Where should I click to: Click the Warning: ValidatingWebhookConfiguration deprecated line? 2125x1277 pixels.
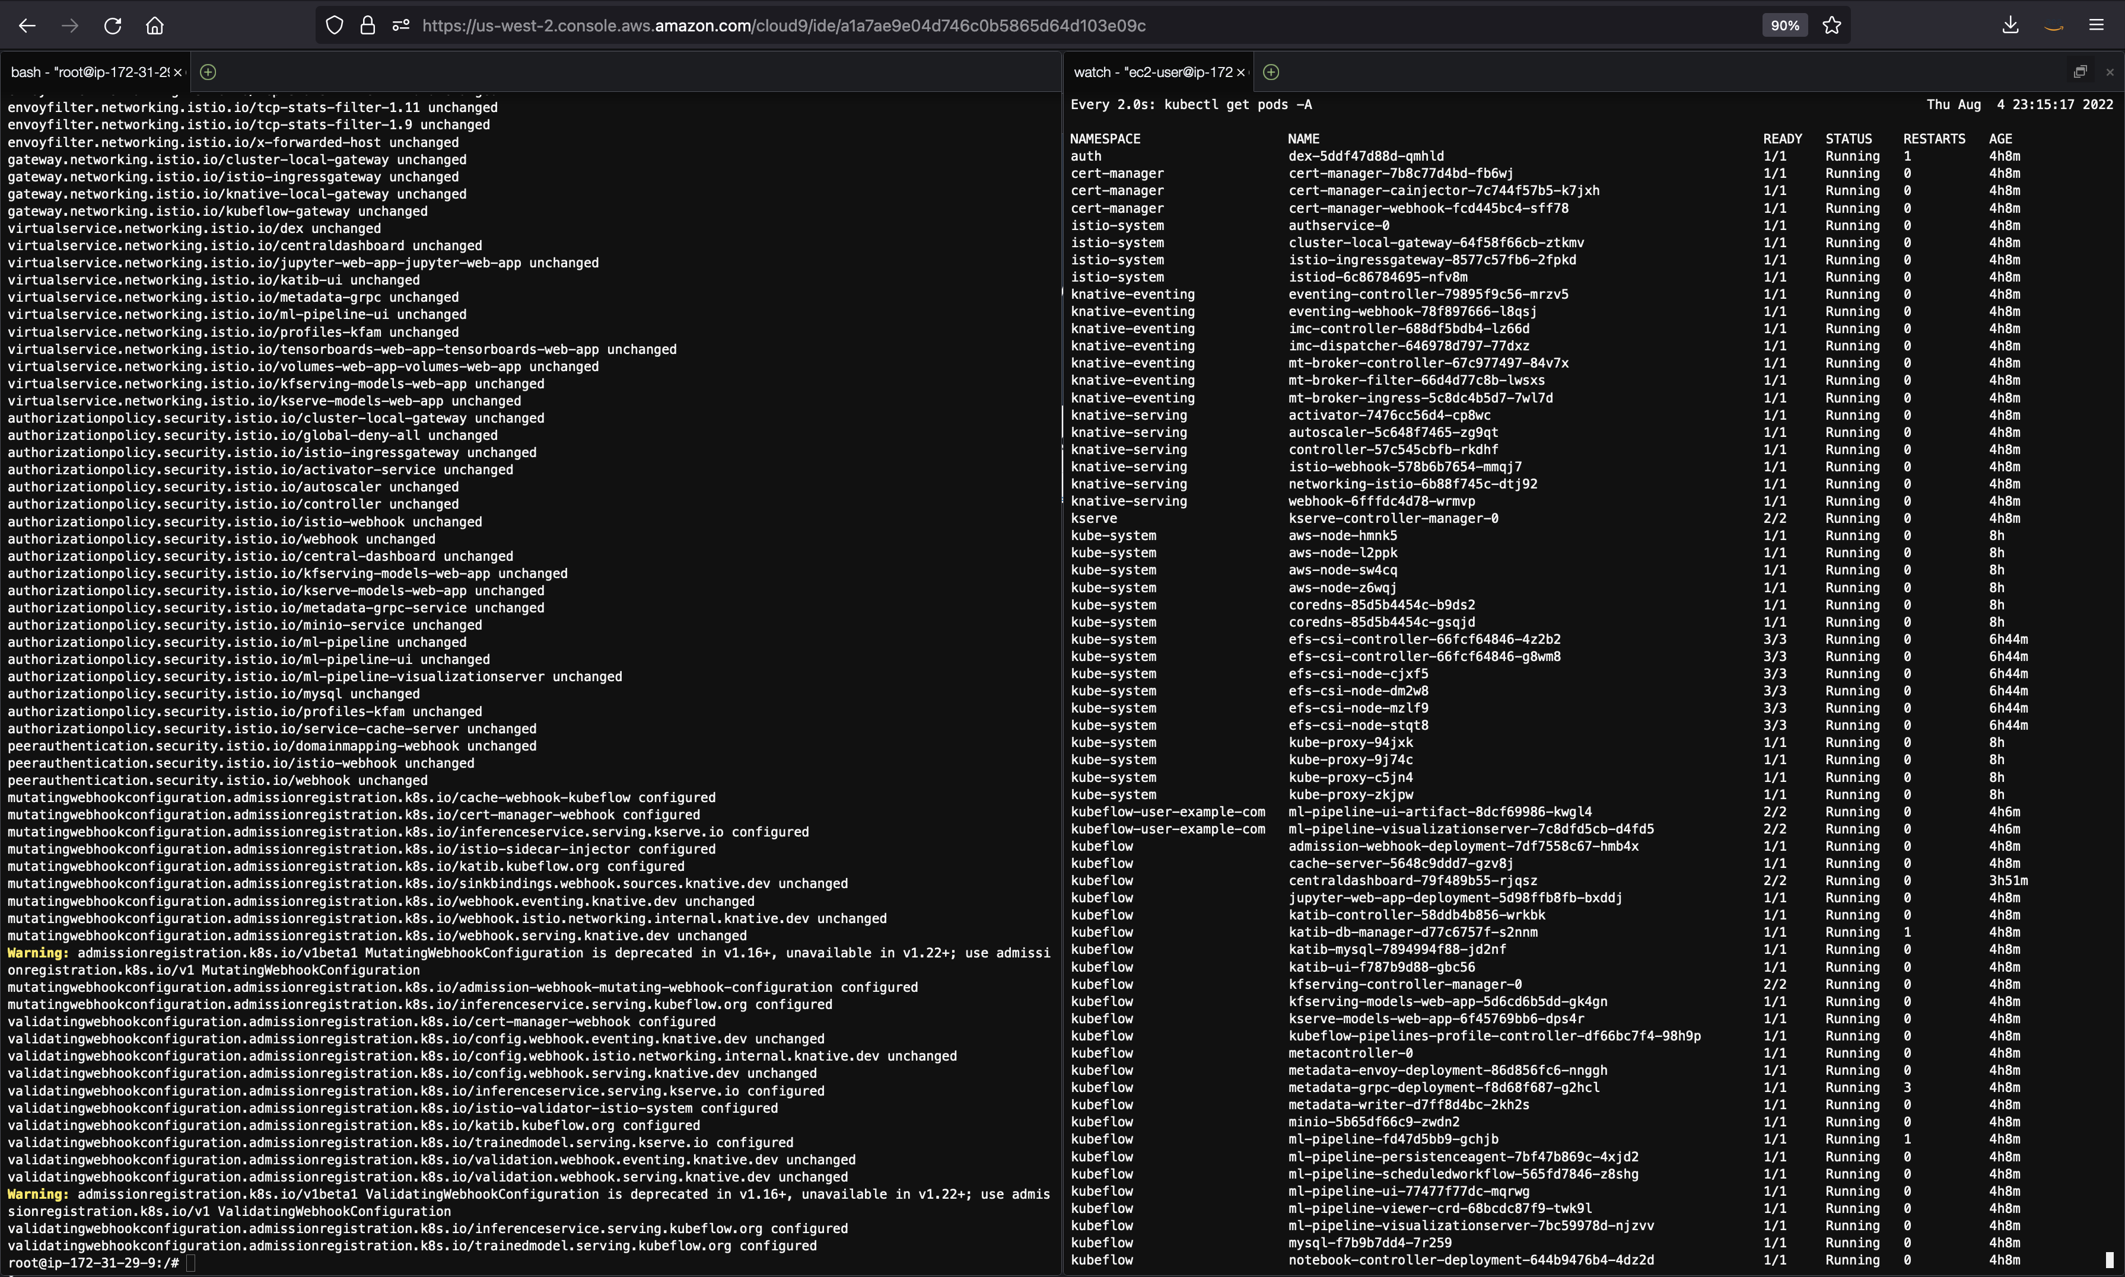[x=529, y=1202]
